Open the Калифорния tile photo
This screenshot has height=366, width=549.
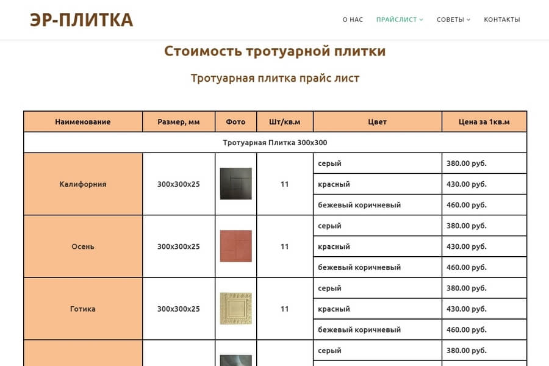coord(235,184)
